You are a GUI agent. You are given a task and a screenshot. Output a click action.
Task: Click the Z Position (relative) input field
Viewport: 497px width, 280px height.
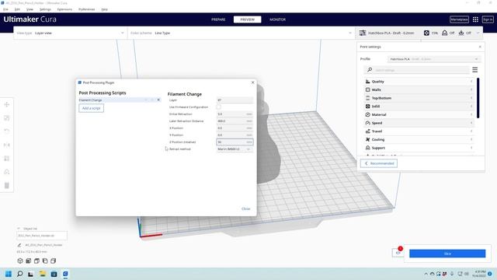[235, 142]
